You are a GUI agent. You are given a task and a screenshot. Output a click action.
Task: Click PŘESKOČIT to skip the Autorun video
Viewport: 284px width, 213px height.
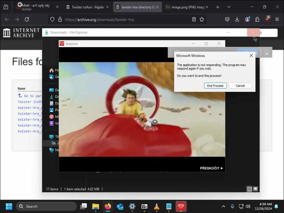[211, 168]
